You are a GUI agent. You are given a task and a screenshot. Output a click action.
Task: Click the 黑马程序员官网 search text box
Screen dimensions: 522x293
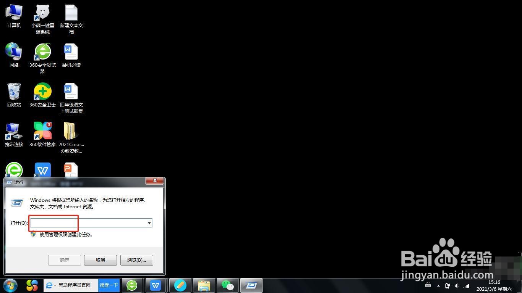pyautogui.click(x=75, y=285)
